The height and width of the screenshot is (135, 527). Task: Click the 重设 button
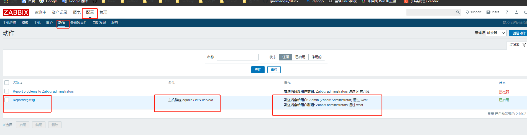click(274, 70)
